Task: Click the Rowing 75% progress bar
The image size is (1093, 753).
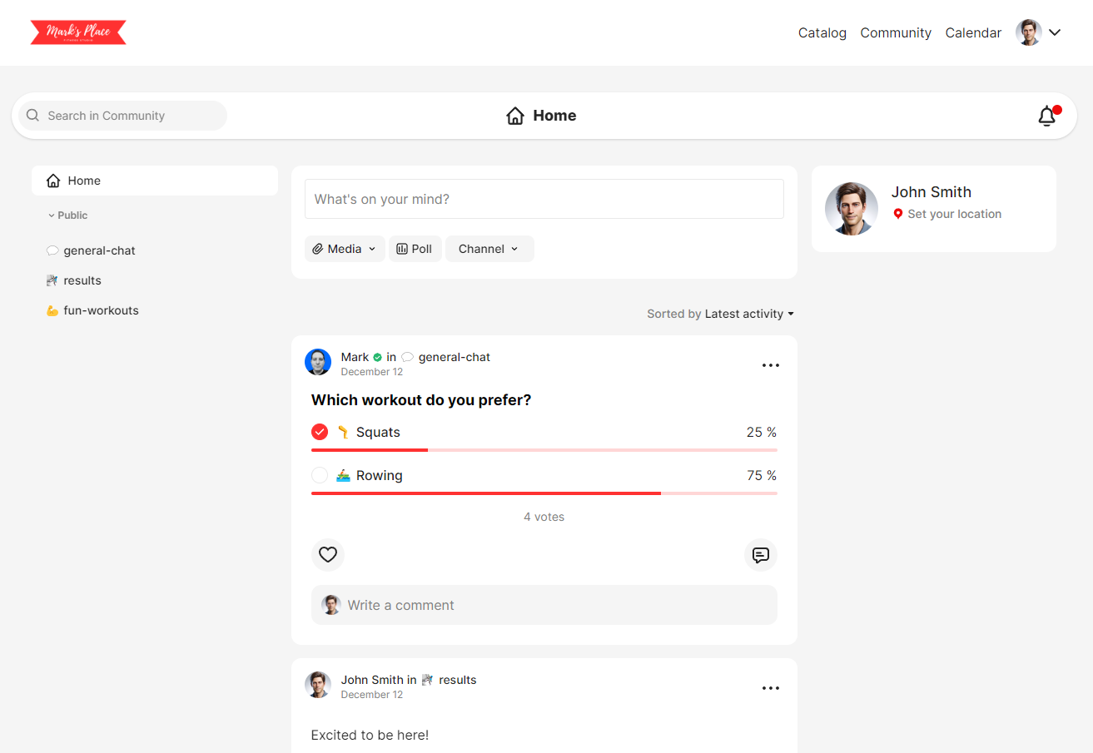Action: 544,493
